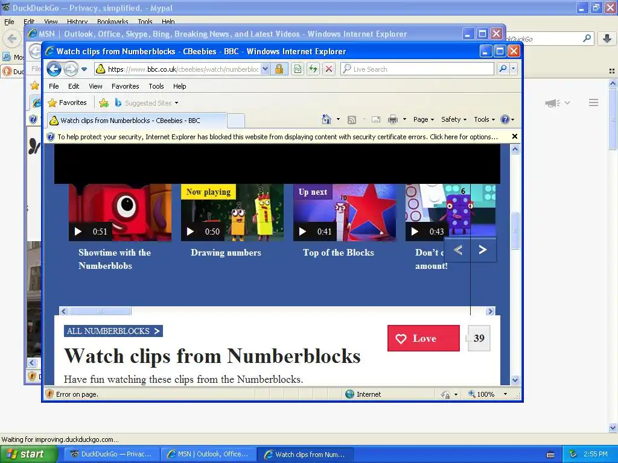Click the address bar URL field

pyautogui.click(x=178, y=69)
